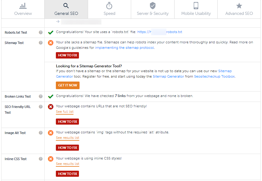This screenshot has height=181, width=262.
Task: Click help icon beside Sitemap Test
Action: click(41, 43)
